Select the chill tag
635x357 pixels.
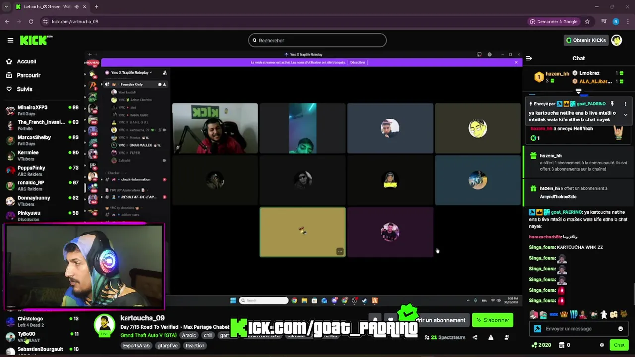point(208,335)
